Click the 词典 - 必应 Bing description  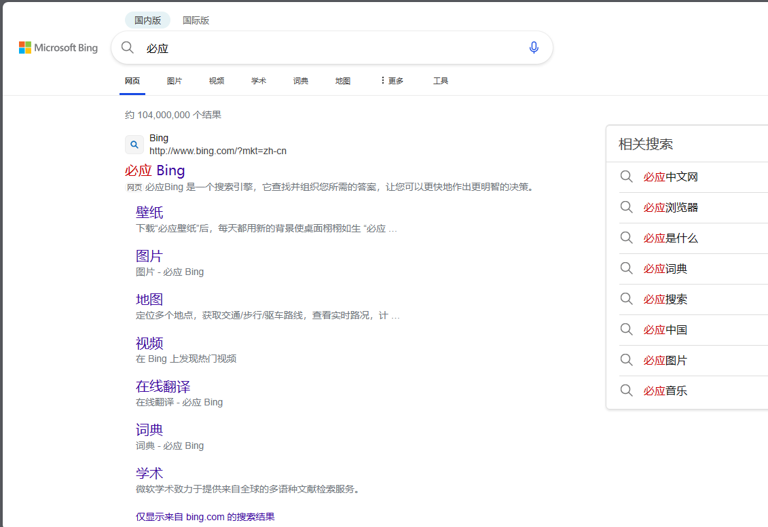170,446
